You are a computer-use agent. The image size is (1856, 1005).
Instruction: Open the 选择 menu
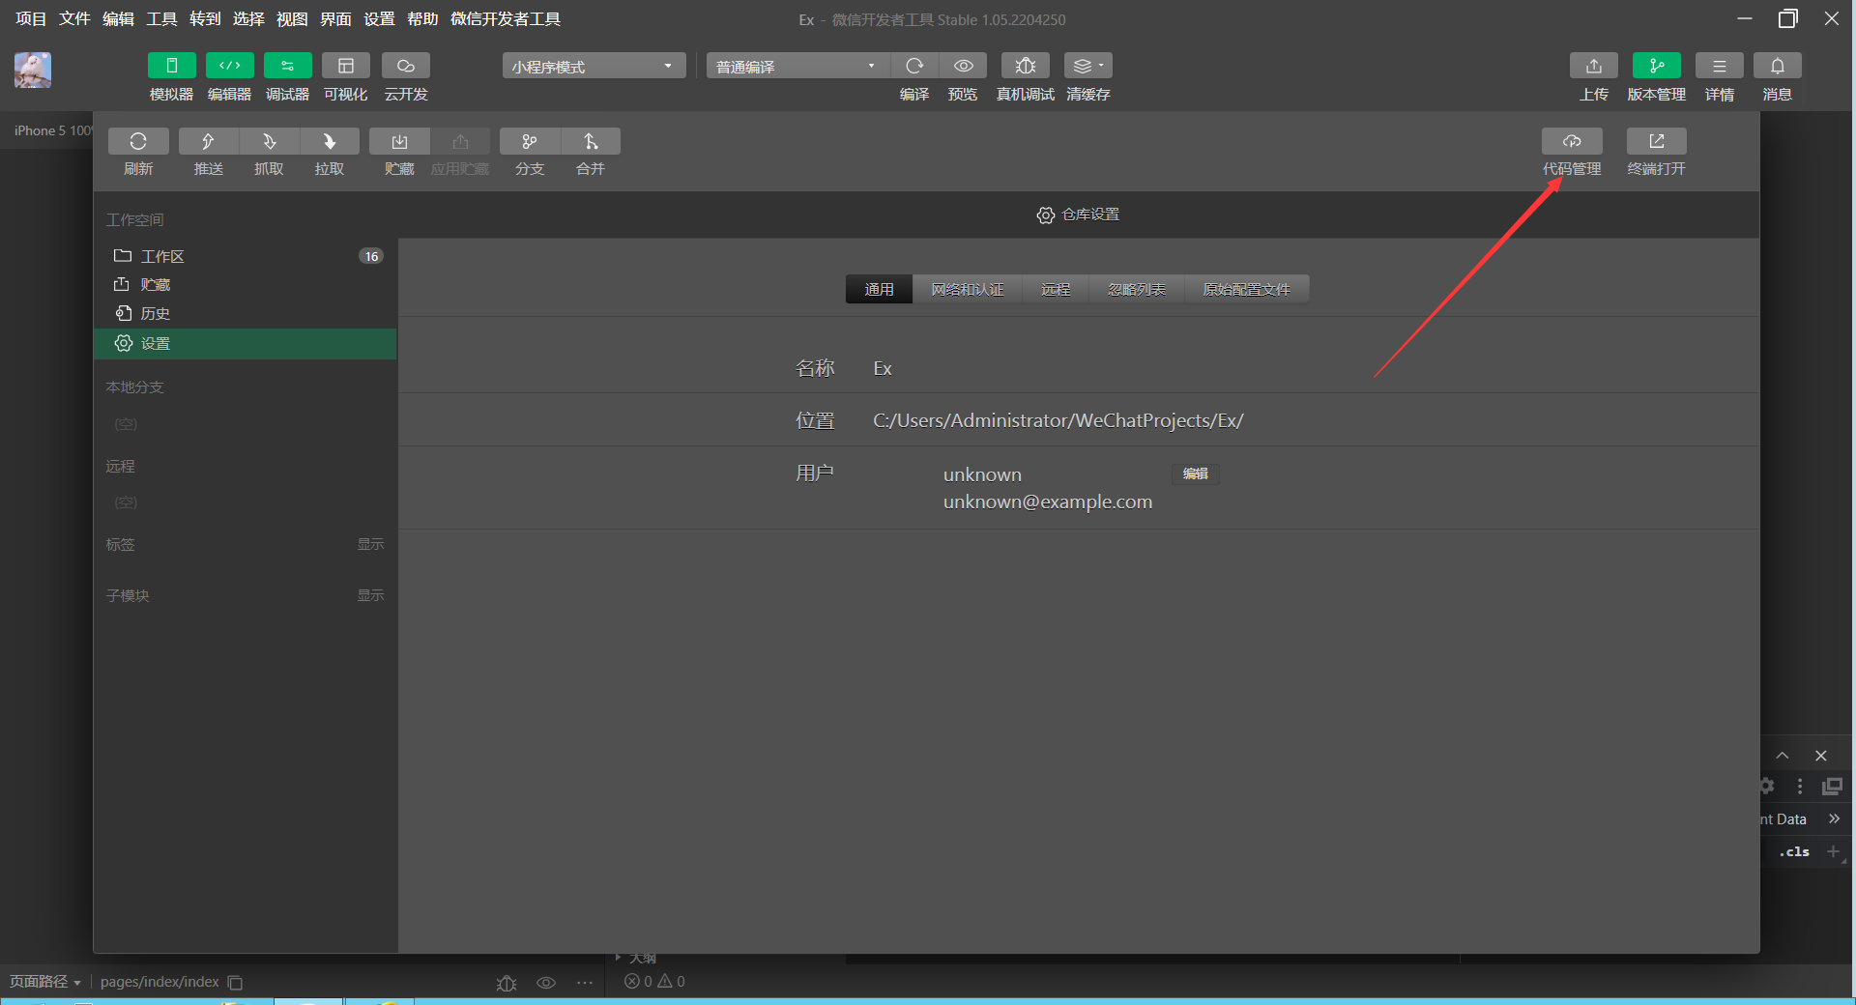pos(248,18)
